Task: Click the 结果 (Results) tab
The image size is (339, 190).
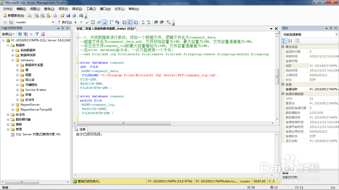Action: tap(80, 129)
